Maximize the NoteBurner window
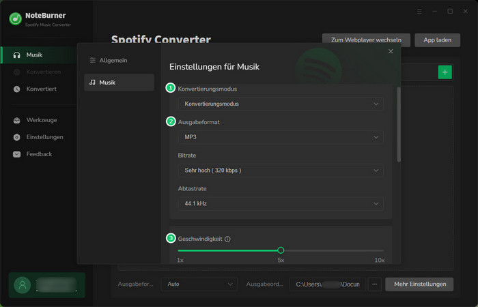The width and height of the screenshot is (478, 307). [450, 12]
